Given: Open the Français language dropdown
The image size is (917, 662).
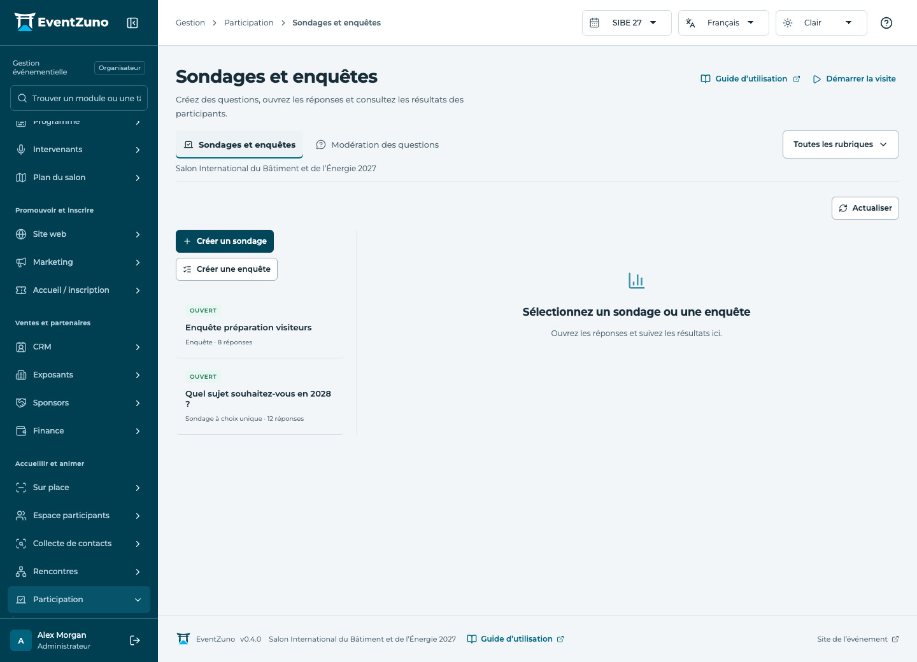Looking at the screenshot, I should coord(723,23).
